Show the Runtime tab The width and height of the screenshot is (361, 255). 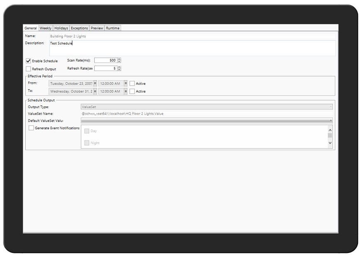(112, 28)
